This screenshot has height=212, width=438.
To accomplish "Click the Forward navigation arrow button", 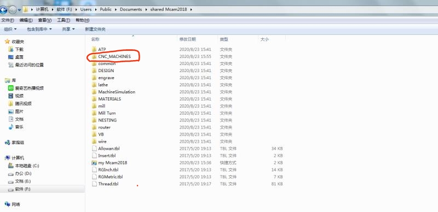I will 13,10.
